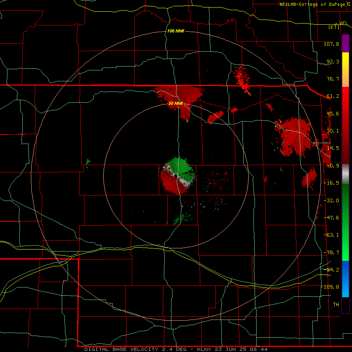This screenshot has width=352, height=352.
Task: Select the -63.1 legend value
Action: tap(331, 235)
